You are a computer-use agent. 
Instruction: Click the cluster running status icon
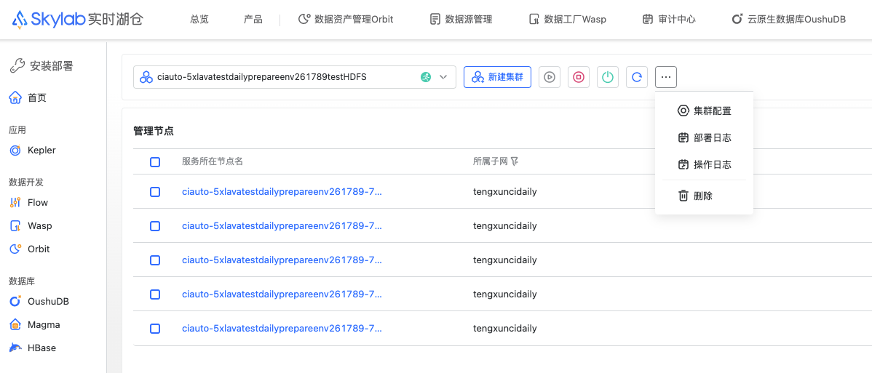425,77
